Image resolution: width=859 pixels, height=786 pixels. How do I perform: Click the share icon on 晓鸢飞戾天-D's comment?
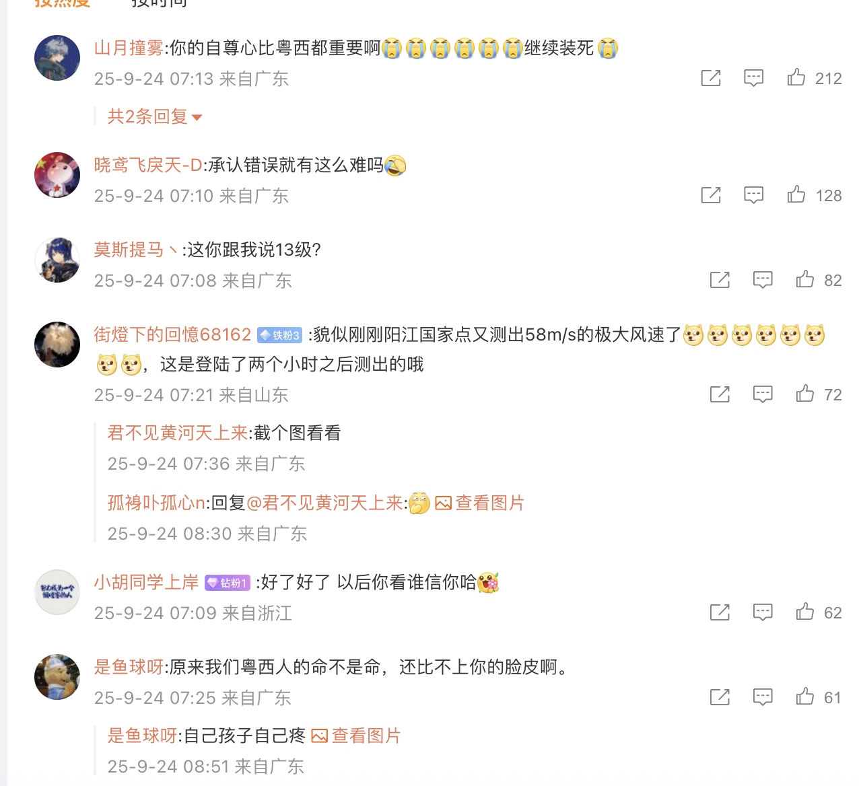point(711,195)
